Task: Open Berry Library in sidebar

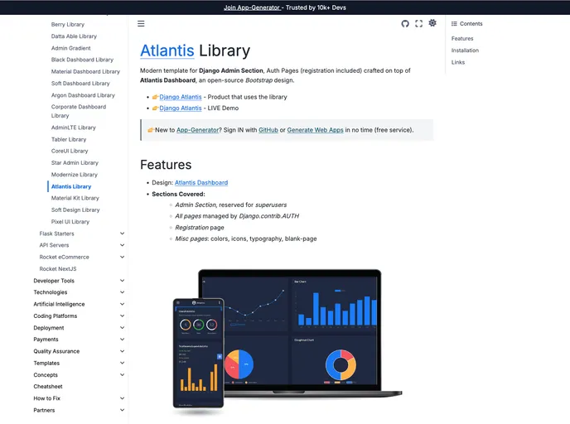Action: (68, 24)
